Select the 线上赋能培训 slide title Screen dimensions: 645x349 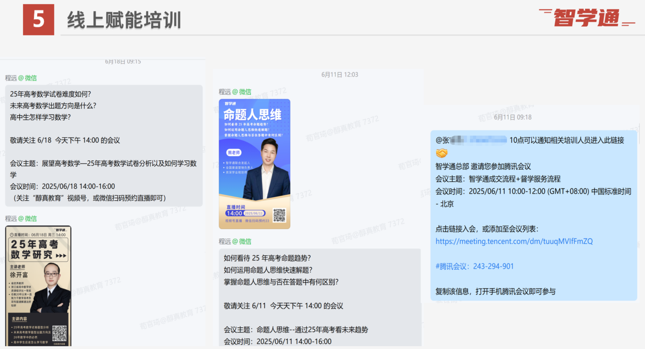pyautogui.click(x=124, y=21)
